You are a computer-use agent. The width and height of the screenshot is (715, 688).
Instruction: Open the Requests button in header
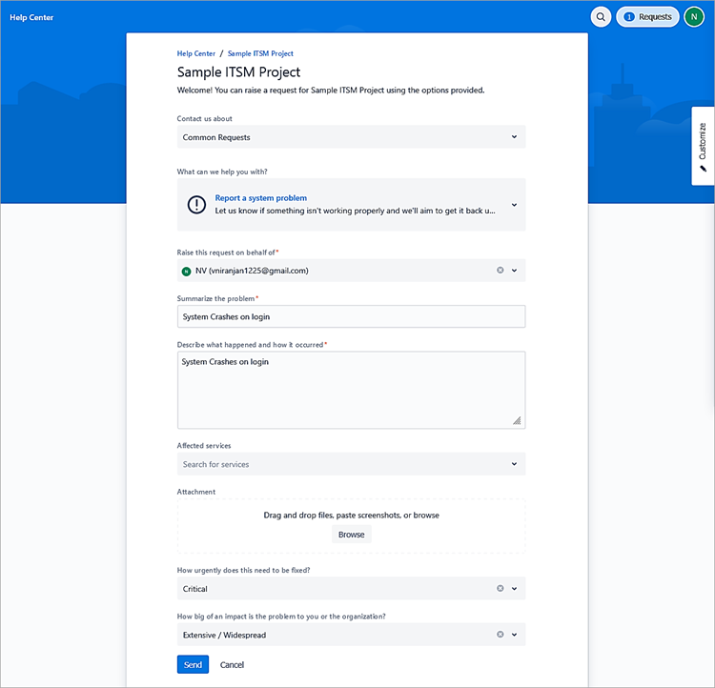click(647, 17)
